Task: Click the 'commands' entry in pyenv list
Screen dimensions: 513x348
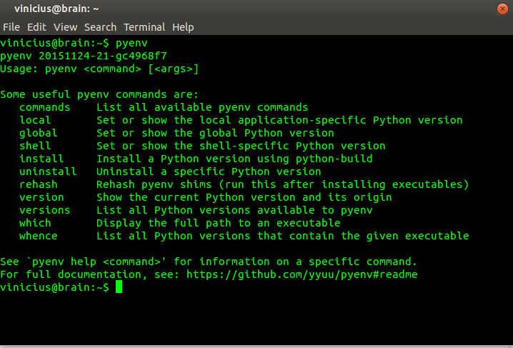Action: tap(44, 107)
